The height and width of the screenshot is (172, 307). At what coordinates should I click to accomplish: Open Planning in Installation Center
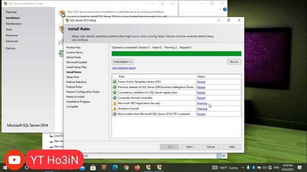pyautogui.click(x=11, y=12)
